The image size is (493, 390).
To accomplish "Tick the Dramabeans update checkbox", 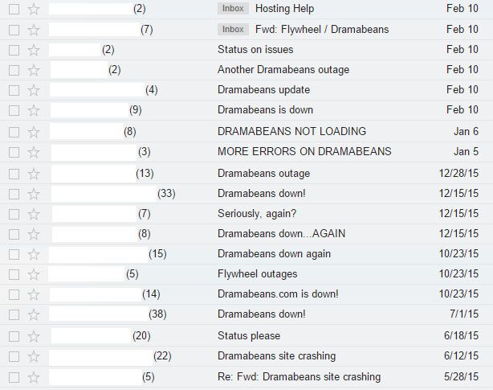I will click(14, 91).
